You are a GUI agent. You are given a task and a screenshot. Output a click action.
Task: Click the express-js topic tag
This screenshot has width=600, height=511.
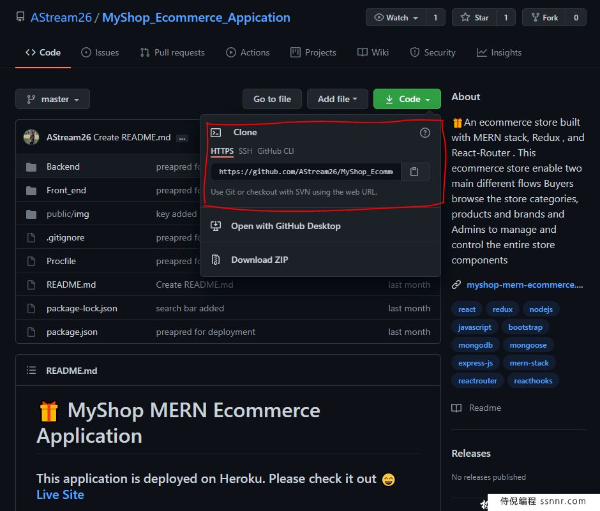476,362
